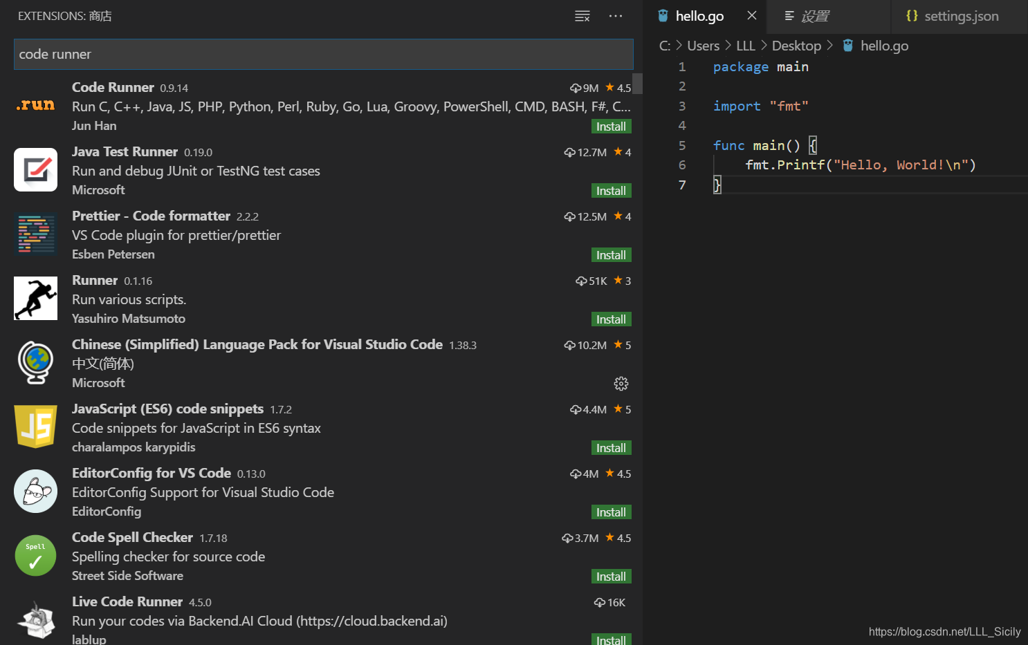Install JavaScript (ES6) code snippets

611,448
